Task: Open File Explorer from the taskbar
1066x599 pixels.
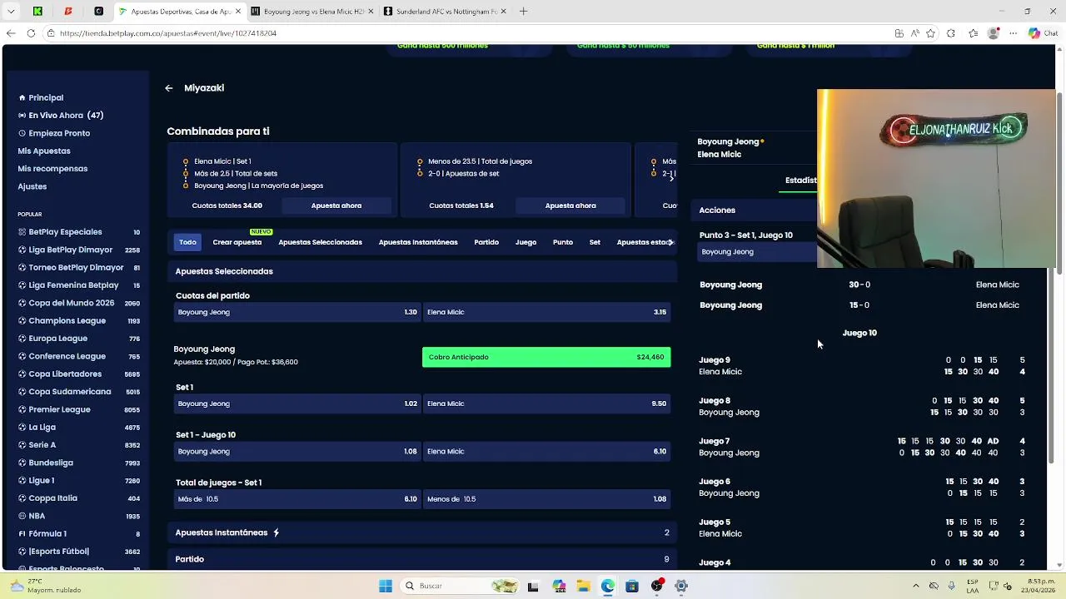Action: coord(584,586)
